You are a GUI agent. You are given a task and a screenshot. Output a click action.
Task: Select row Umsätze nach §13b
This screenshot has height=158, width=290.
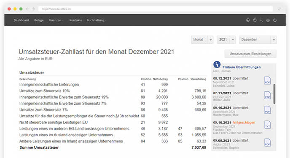113,116
